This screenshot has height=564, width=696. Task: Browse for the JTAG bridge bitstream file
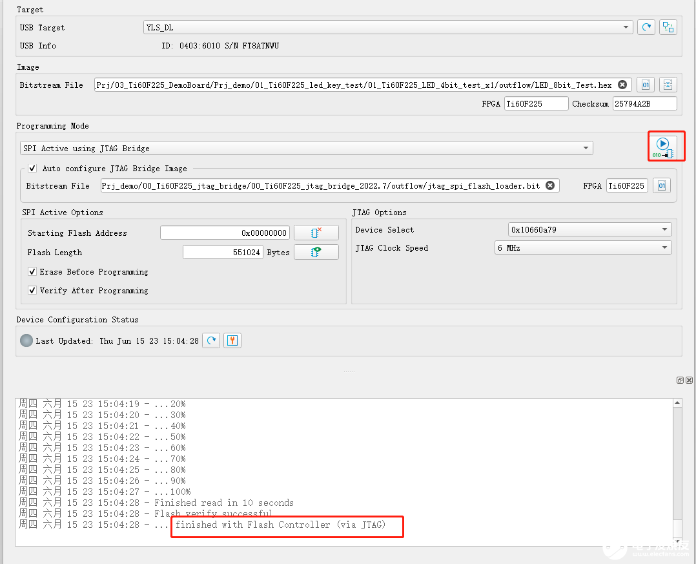click(x=661, y=186)
